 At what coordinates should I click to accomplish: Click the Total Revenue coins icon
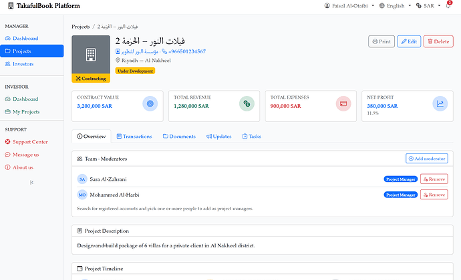(247, 103)
